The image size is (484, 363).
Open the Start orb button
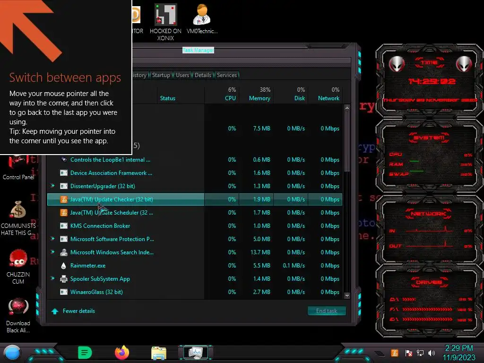[12, 353]
